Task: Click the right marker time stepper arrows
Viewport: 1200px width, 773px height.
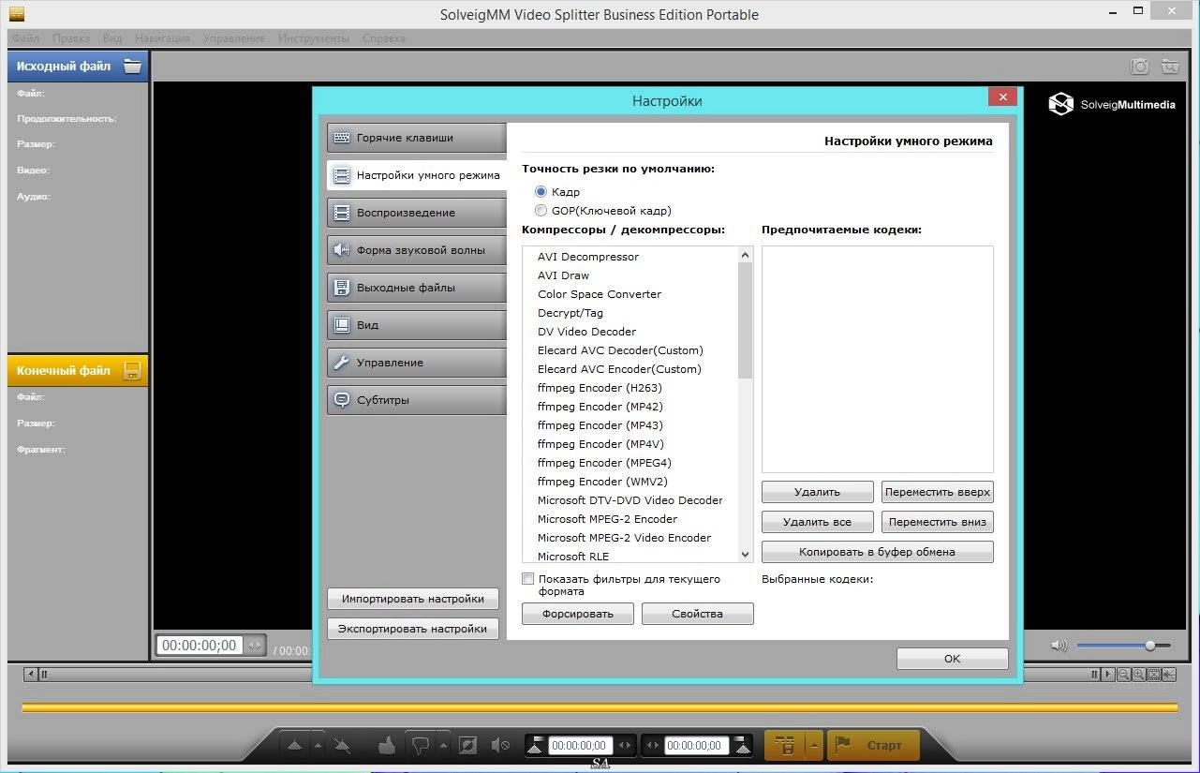Action: (x=653, y=746)
